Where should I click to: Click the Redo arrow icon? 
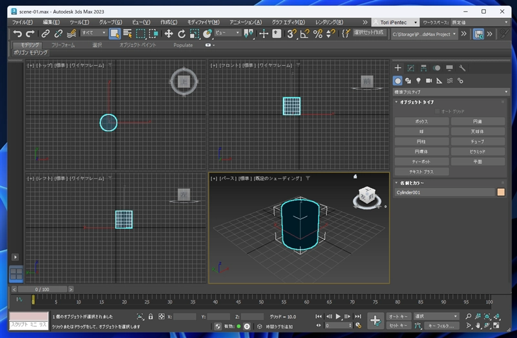click(x=30, y=34)
